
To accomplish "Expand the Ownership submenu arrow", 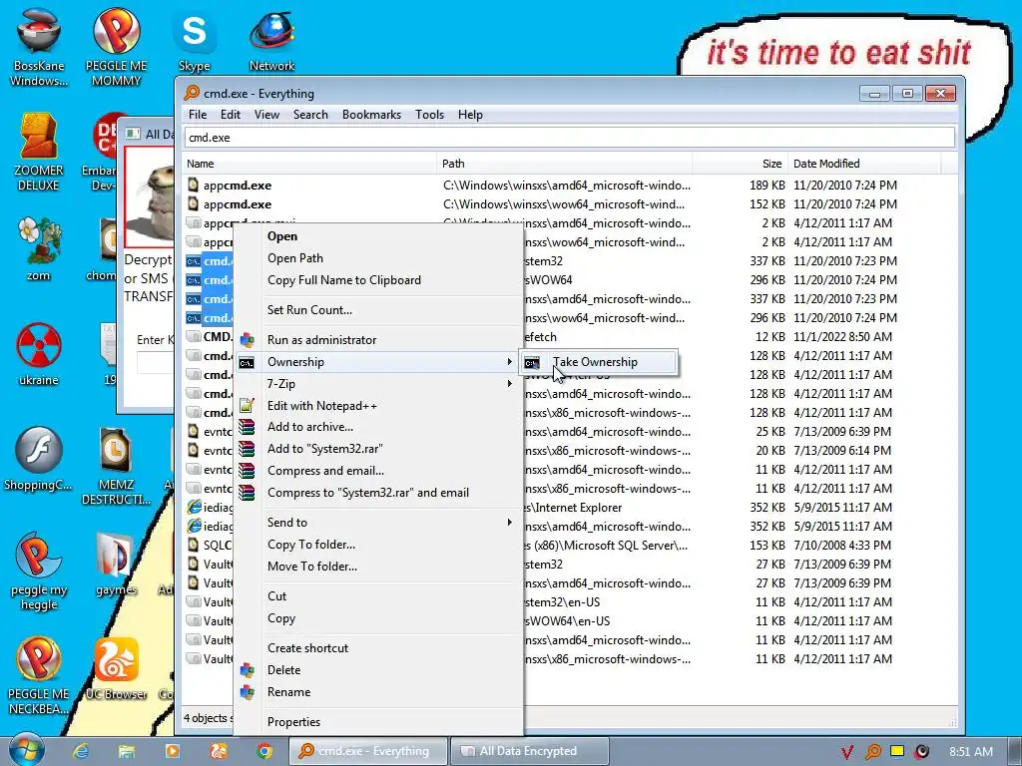I will pyautogui.click(x=510, y=361).
